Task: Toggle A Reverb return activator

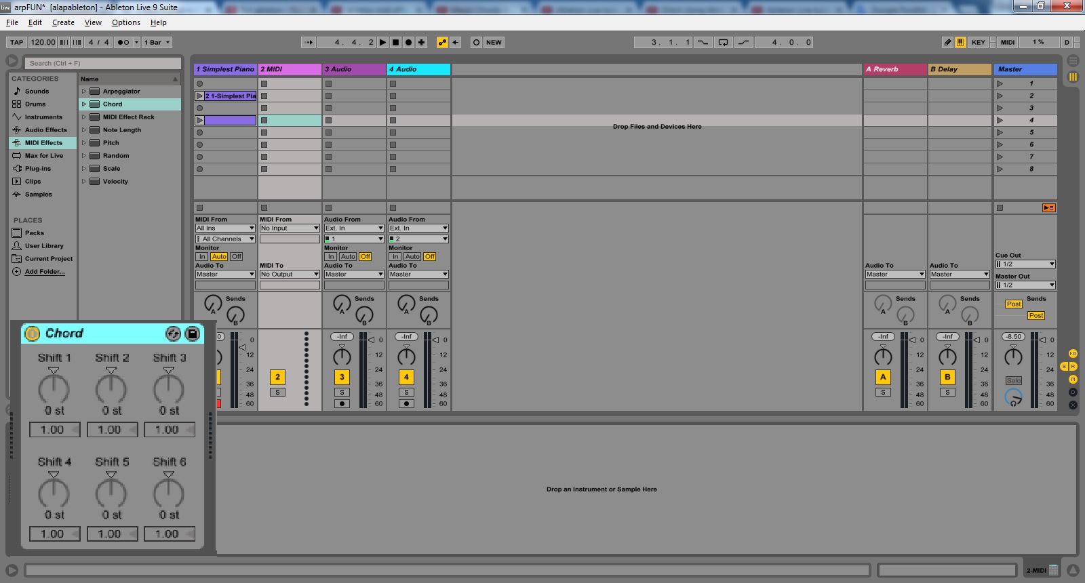Action: click(x=883, y=377)
